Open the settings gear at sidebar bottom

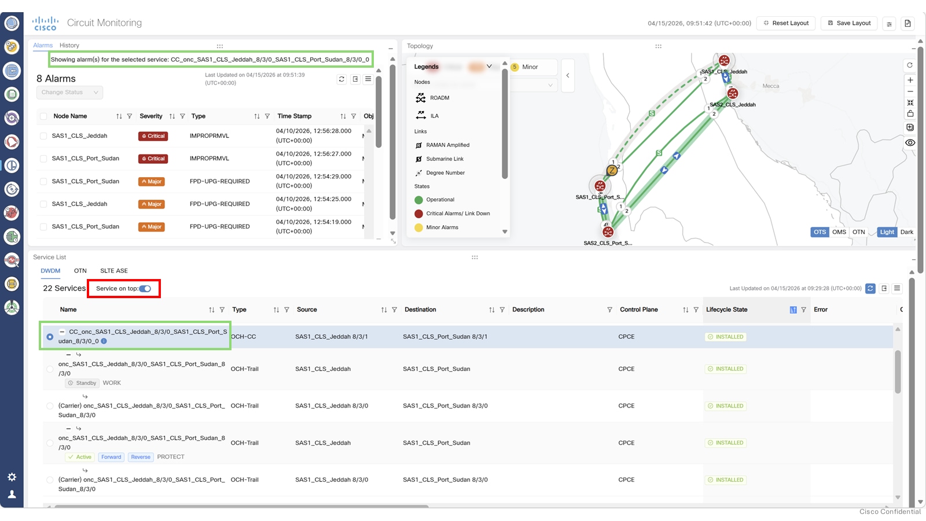[x=12, y=476]
